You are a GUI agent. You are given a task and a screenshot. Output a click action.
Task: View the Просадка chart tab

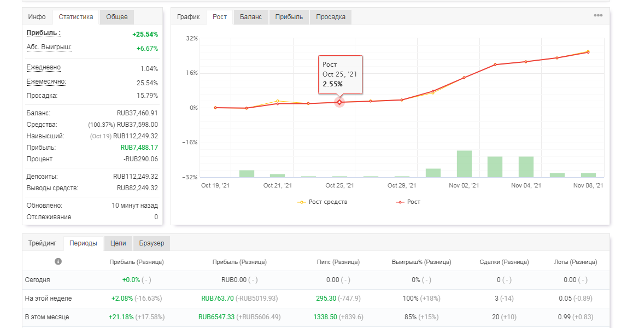point(331,17)
